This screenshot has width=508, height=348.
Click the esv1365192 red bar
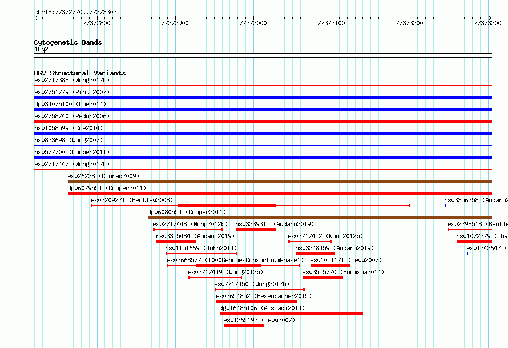coord(244,326)
